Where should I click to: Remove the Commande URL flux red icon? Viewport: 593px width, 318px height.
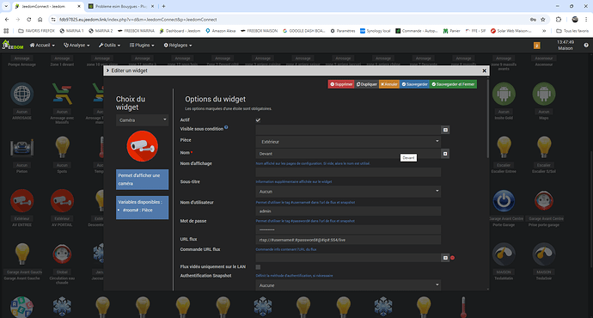452,258
